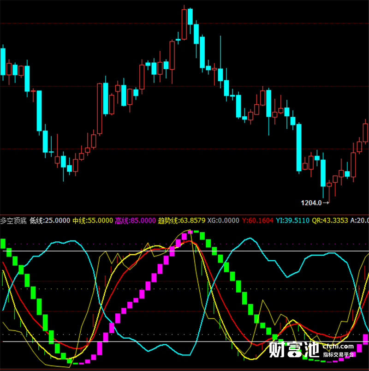
Task: Click the red Y:60.1604 readout
Action: coord(257,221)
